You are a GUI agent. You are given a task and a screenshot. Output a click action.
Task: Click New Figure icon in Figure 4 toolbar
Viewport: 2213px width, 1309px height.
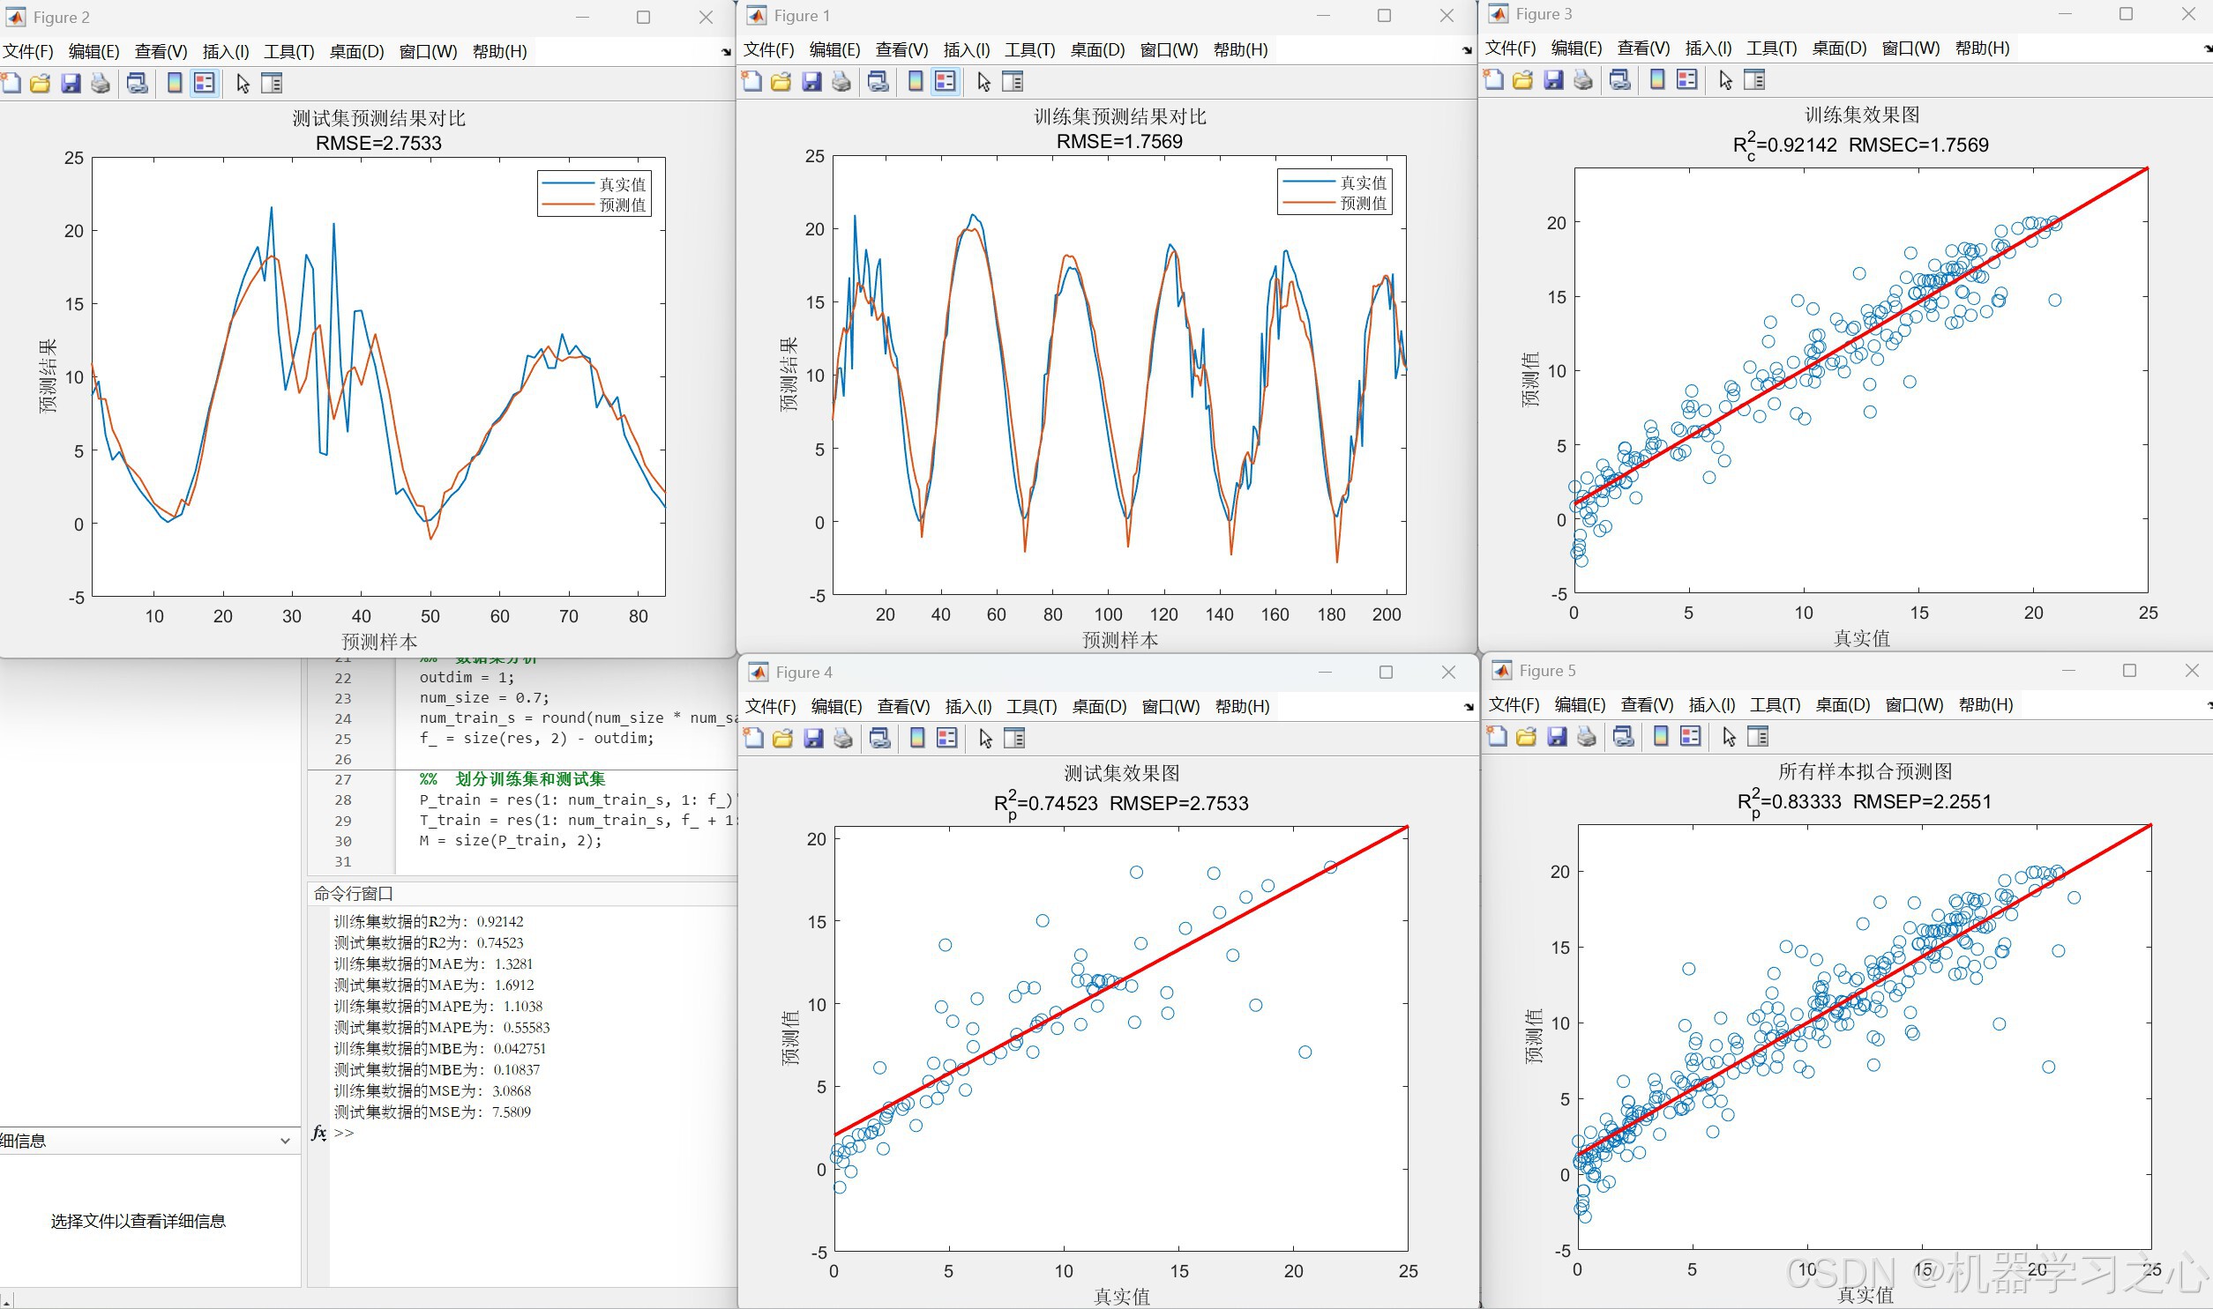pyautogui.click(x=753, y=739)
